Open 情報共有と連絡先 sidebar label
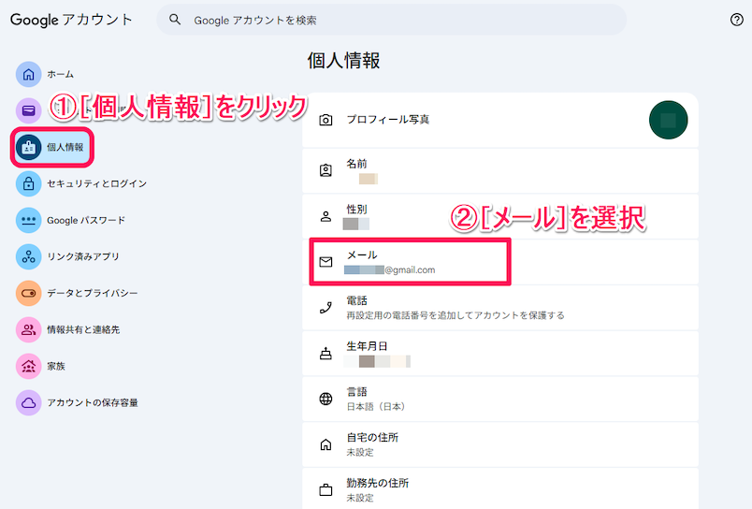Viewport: 752px width, 509px height. (83, 329)
